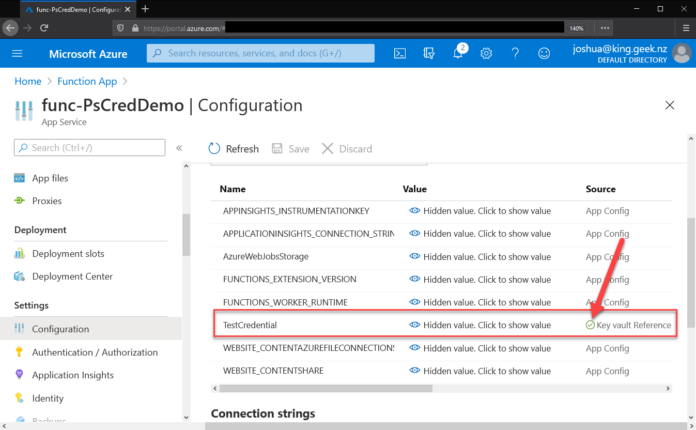Screen dimensions: 696x430
Task: Open the WEBSITE_CONTENTSHARE setting name
Action: [273, 371]
